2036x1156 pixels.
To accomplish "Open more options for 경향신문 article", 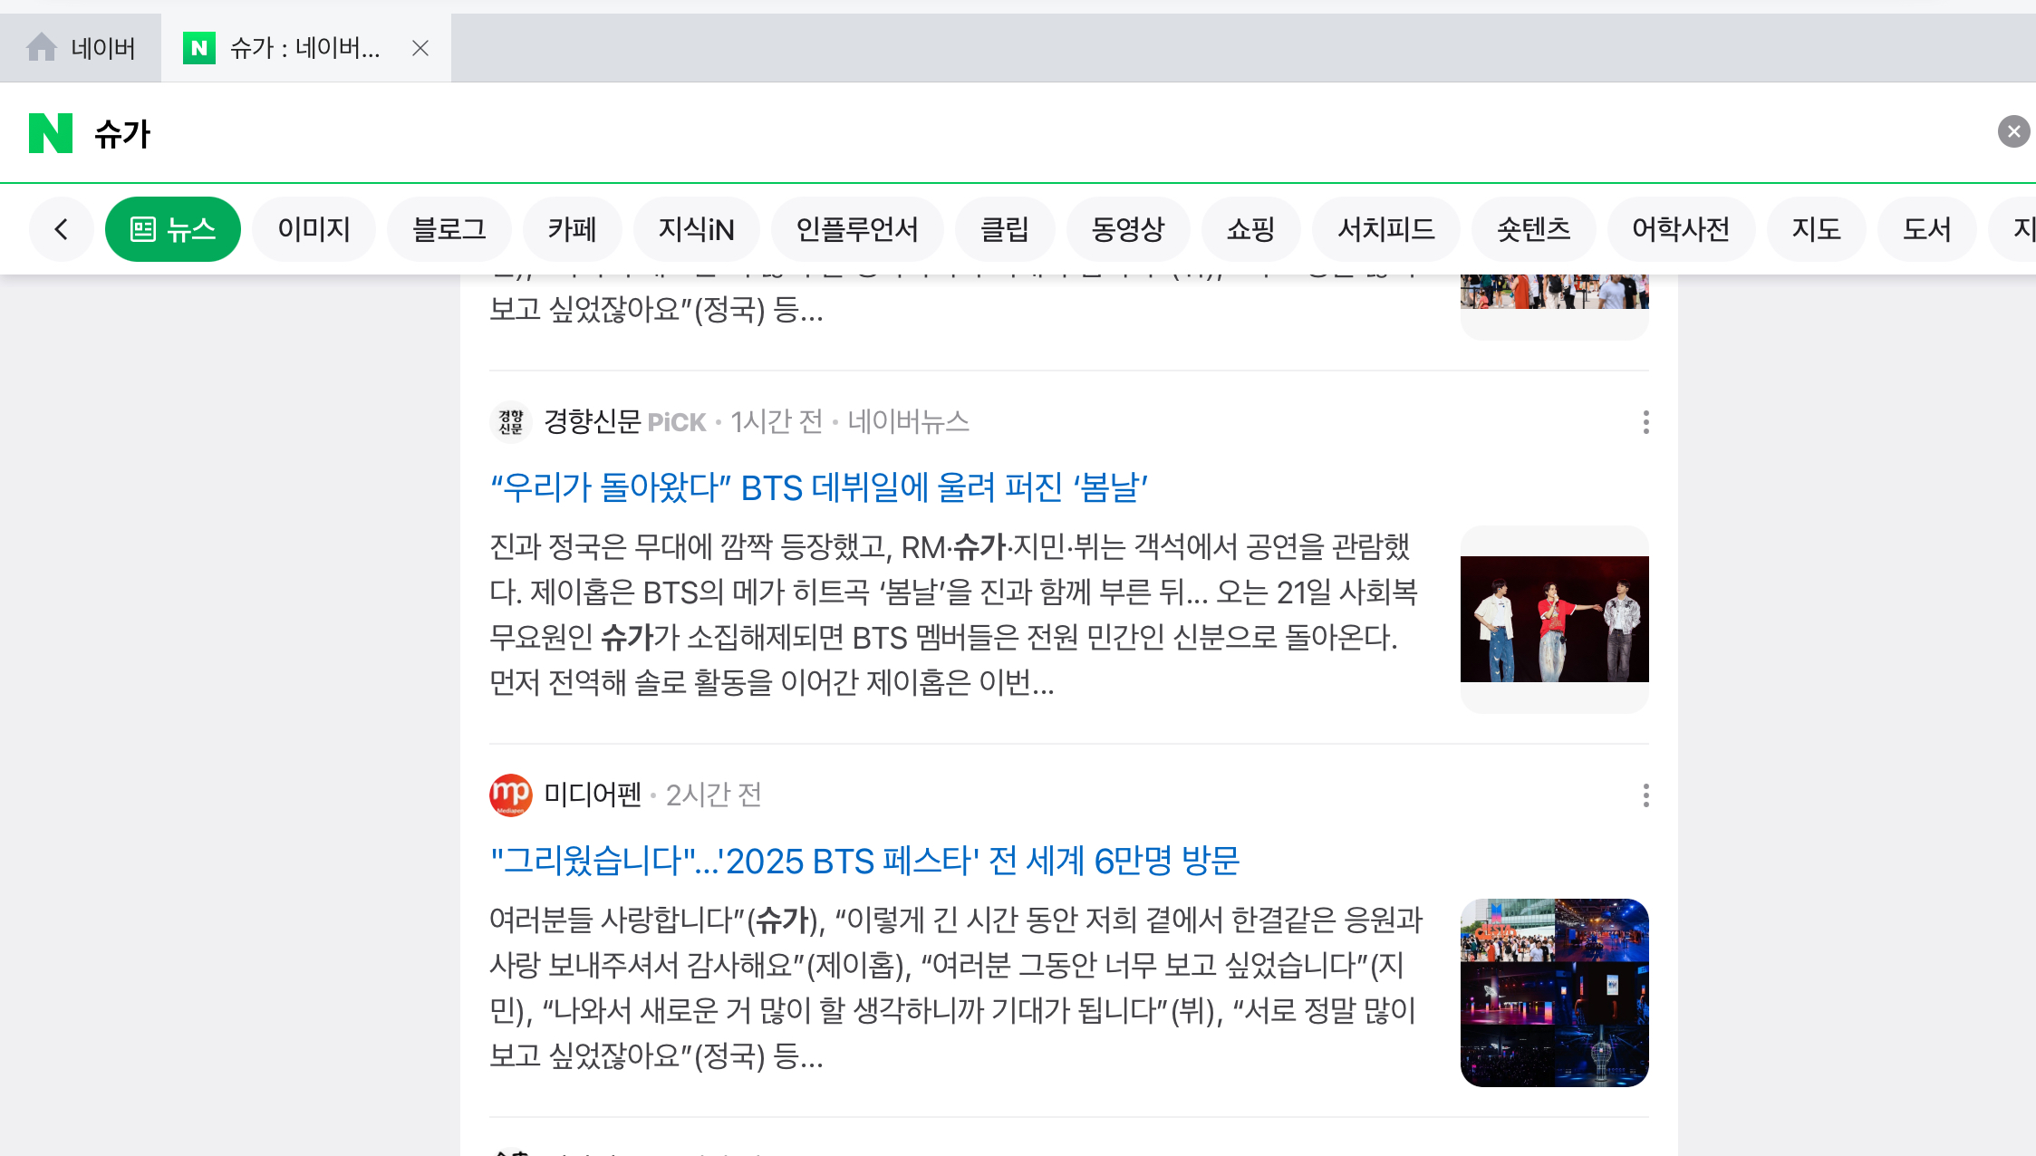I will pyautogui.click(x=1645, y=422).
